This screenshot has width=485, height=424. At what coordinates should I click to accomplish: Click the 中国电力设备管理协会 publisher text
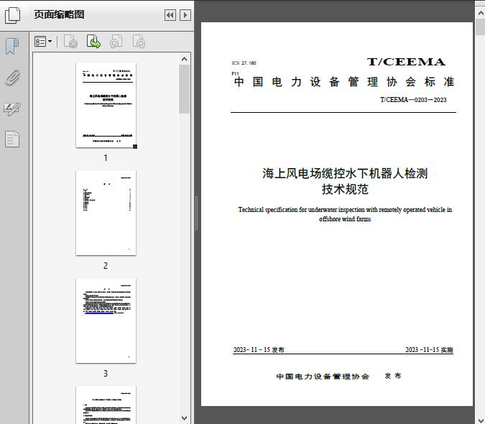323,377
